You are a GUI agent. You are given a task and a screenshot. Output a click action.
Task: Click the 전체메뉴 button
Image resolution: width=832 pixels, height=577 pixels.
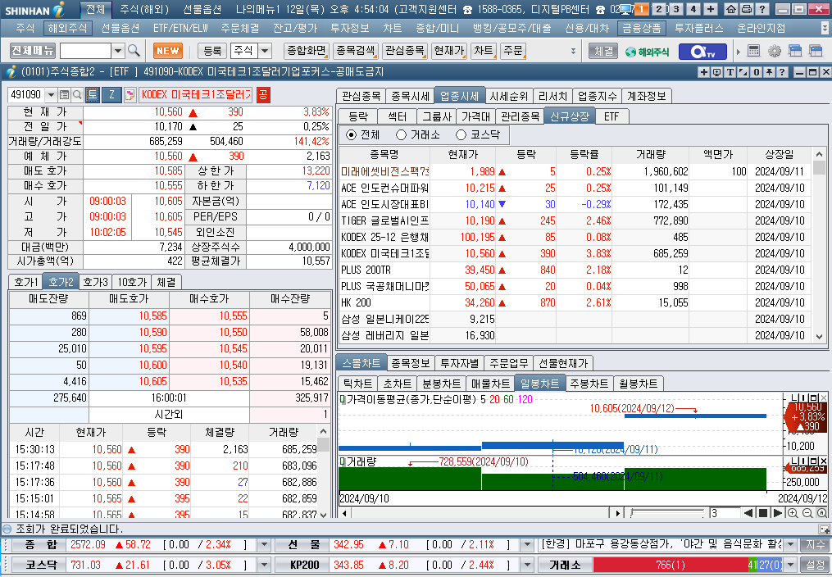pyautogui.click(x=32, y=51)
